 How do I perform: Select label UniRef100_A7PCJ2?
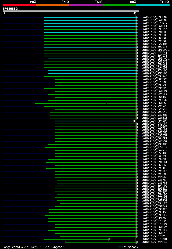coord(154,147)
